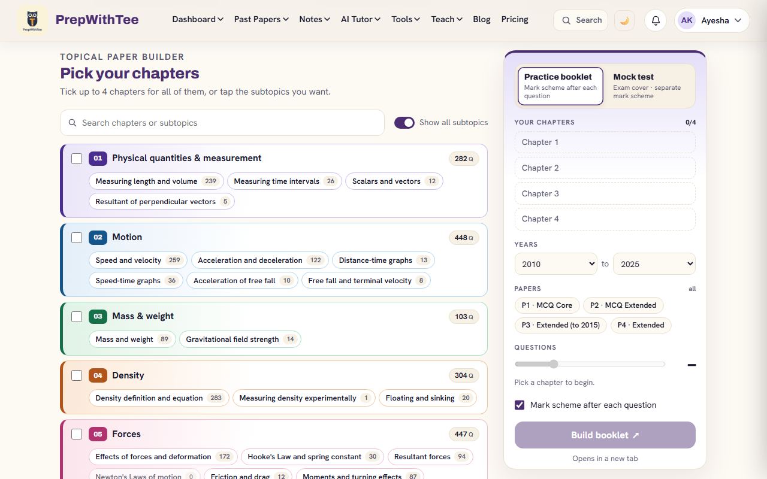Click the AK avatar icon
The height and width of the screenshot is (479, 767).
687,20
